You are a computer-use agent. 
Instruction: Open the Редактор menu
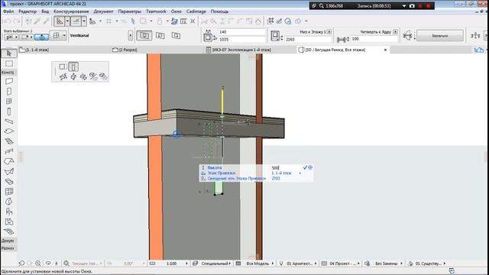(28, 11)
